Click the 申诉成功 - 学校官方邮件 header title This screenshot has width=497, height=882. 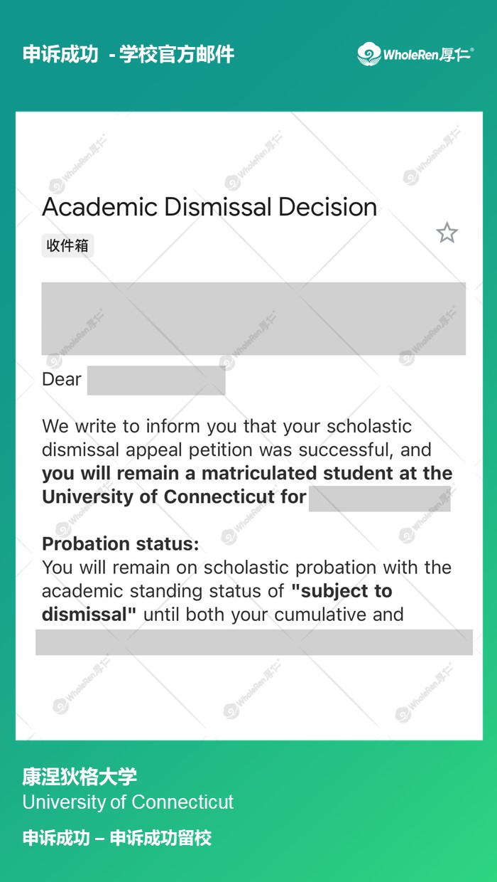129,55
